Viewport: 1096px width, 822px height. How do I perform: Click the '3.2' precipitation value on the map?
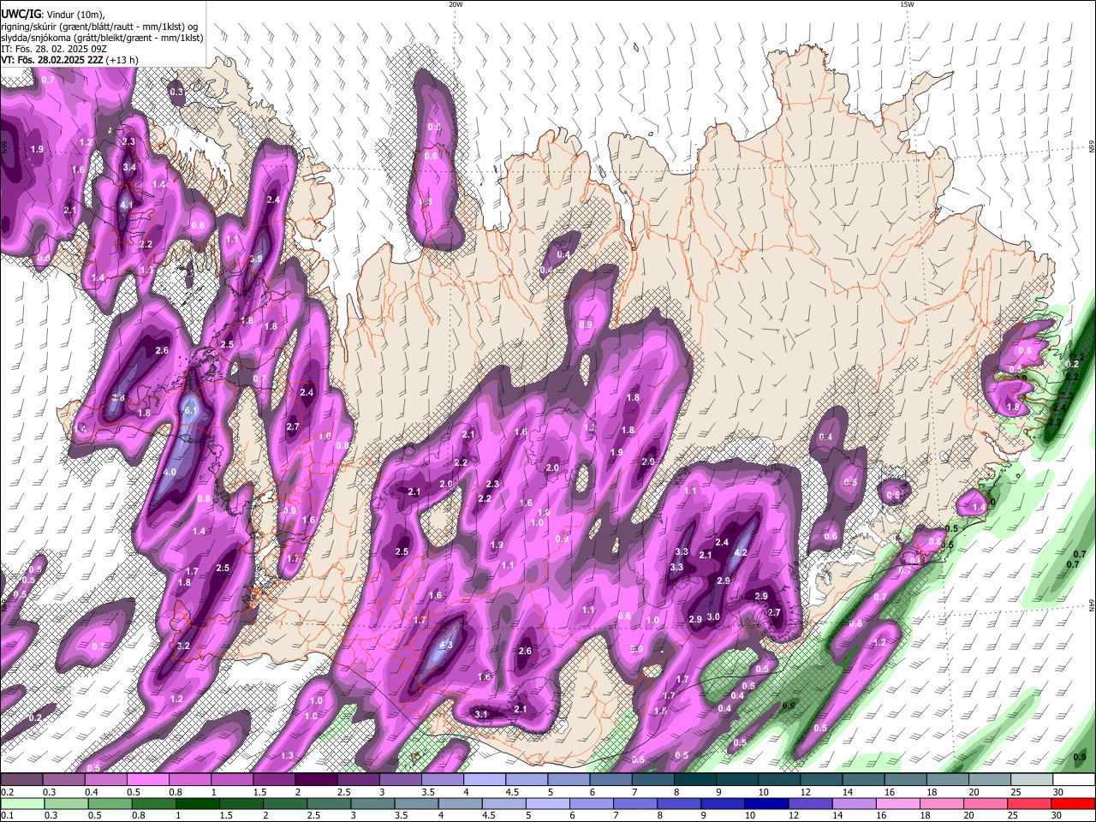(x=183, y=646)
